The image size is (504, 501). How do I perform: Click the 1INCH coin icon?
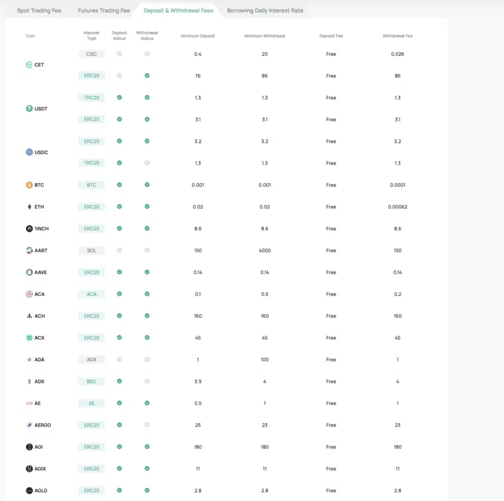click(29, 229)
